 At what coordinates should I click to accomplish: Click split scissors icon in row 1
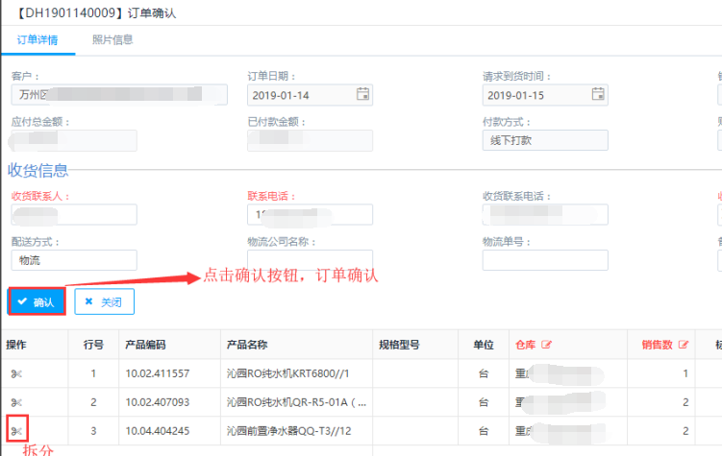(x=16, y=373)
